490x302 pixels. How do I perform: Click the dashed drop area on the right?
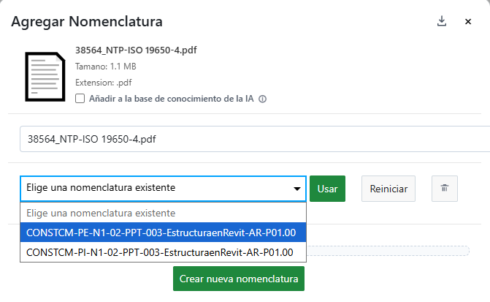[x=387, y=252]
